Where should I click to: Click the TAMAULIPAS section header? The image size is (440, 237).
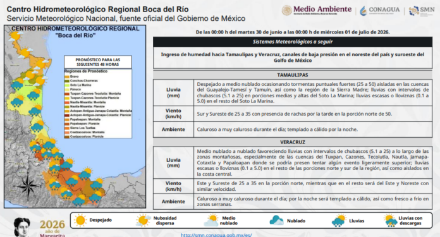[293, 75]
